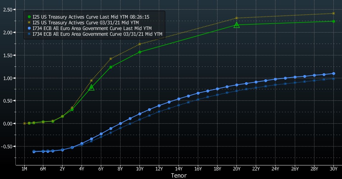342x179 pixels.
Task: Select the ECB Euro Area Government 03/31/21 legend entry
Action: pos(95,34)
